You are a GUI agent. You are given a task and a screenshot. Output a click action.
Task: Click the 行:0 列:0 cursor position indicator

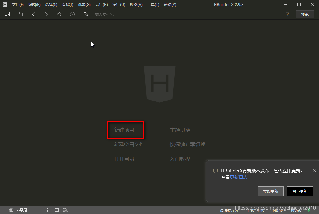[x=256, y=211]
